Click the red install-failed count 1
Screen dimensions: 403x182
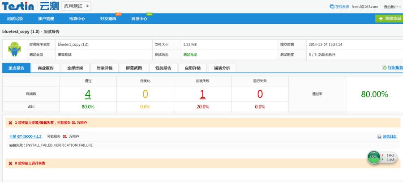[202, 94]
